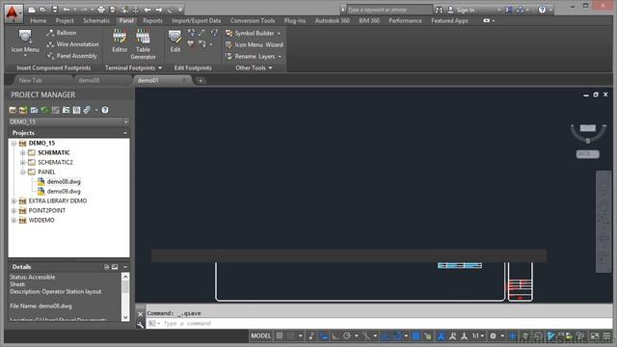Select the Panel Assembly tool

pyautogui.click(x=72, y=56)
